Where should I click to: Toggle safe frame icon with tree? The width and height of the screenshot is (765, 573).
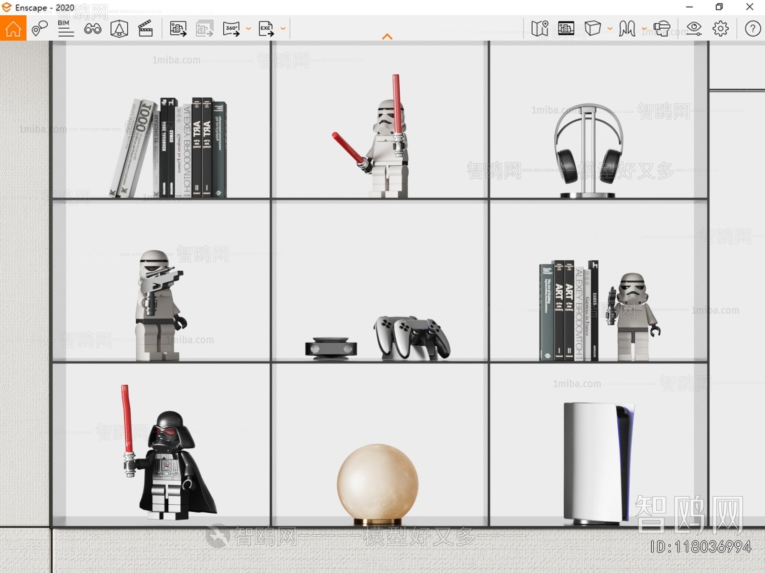(119, 29)
